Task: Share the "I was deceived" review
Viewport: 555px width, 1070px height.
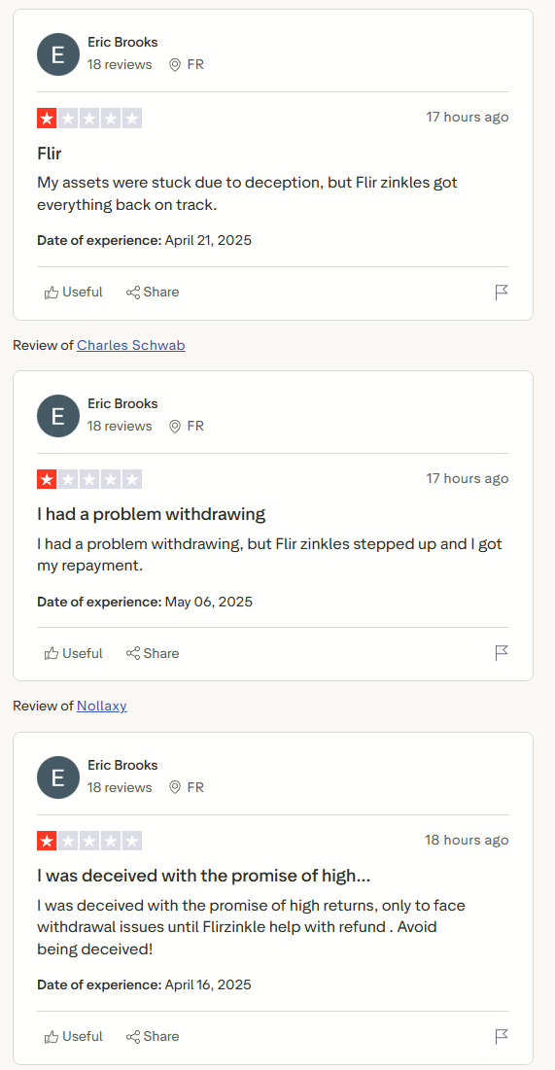Action: 153,1036
